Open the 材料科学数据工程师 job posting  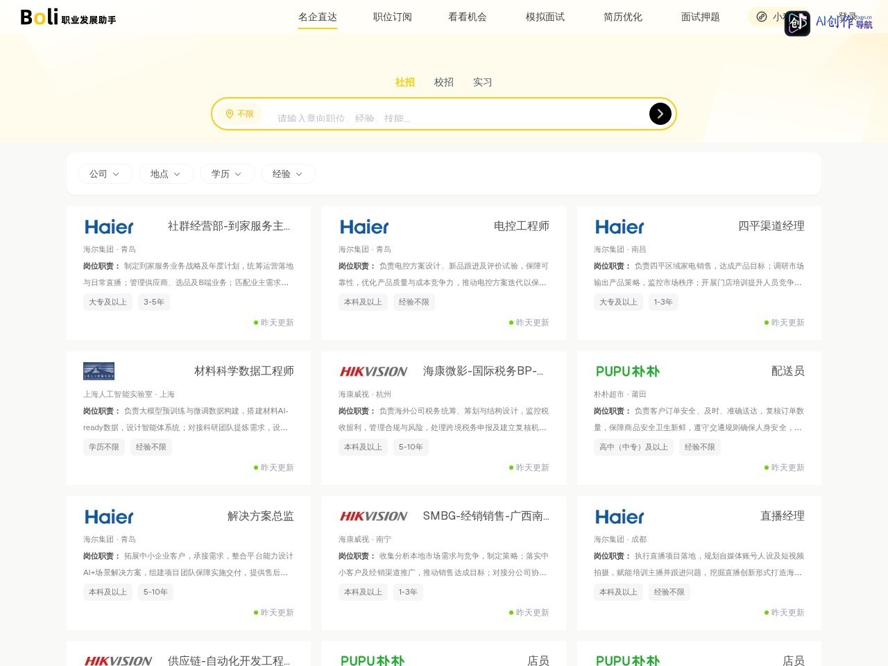(x=244, y=371)
